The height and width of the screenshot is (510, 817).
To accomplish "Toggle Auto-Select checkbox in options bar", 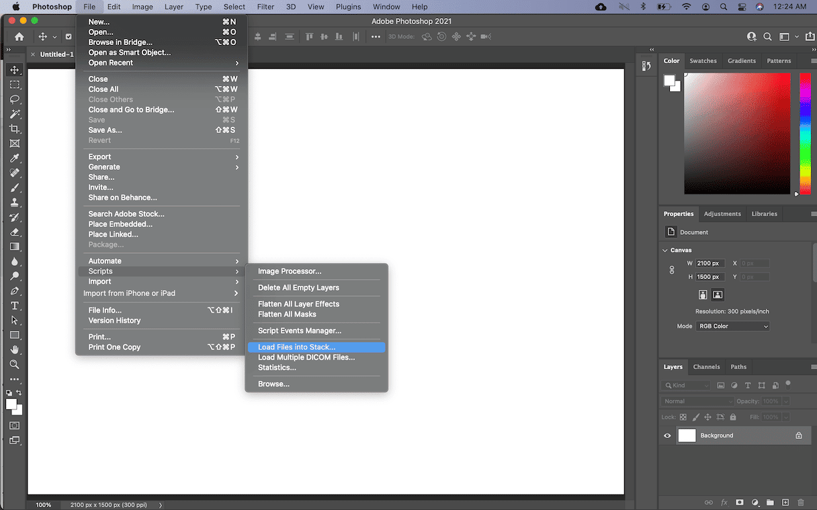I will tap(68, 37).
